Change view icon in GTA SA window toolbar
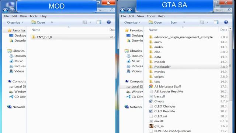 (202, 22)
